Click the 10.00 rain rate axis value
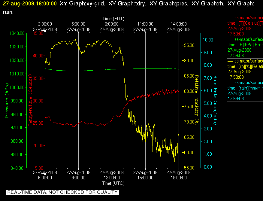 [x=208, y=40]
